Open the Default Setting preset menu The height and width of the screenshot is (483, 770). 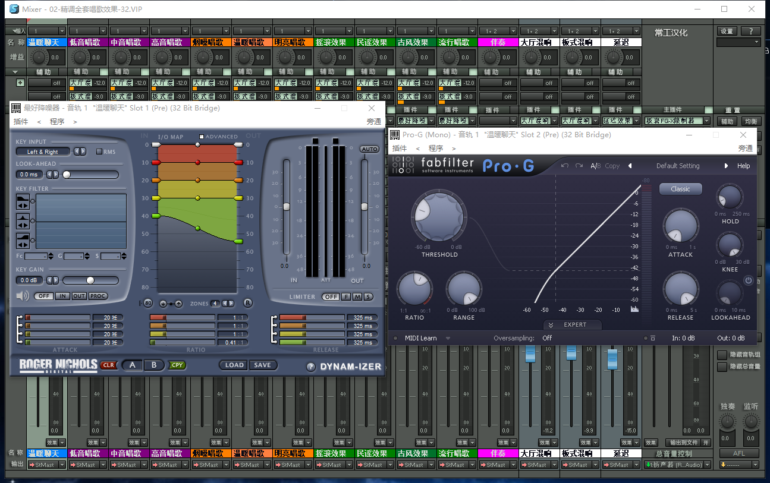click(678, 166)
